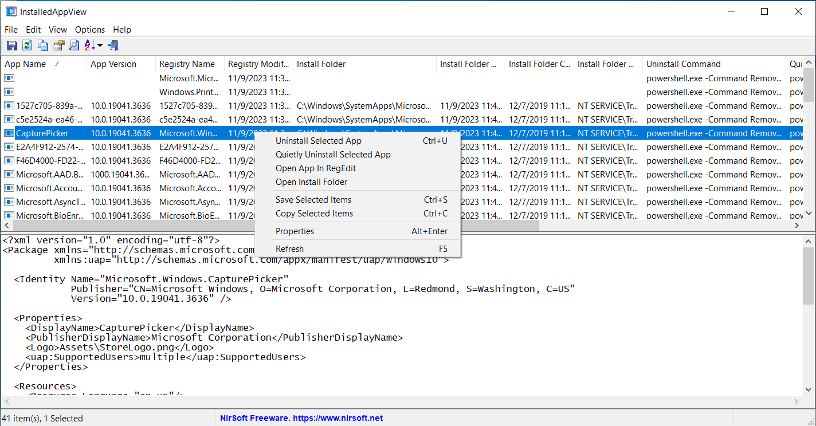Viewport: 816px width, 426px height.
Task: Sort by the Uninstall Command column header
Action: click(714, 64)
